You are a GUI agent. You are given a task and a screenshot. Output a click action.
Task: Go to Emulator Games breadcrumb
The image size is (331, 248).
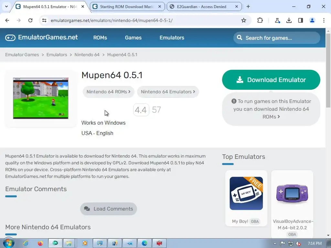[22, 55]
